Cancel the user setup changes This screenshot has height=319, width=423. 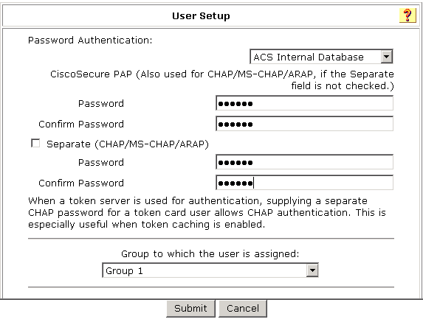pyautogui.click(x=243, y=308)
